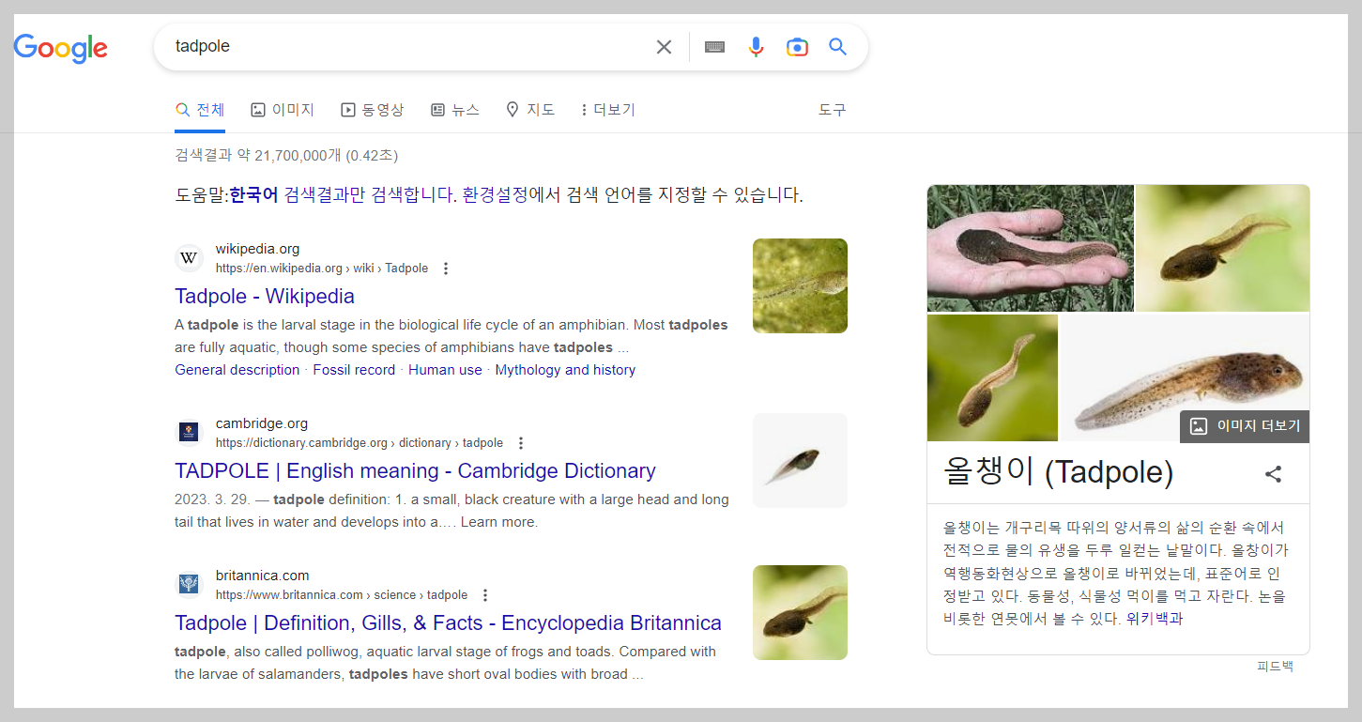Expand the 더보기 menu

(607, 110)
